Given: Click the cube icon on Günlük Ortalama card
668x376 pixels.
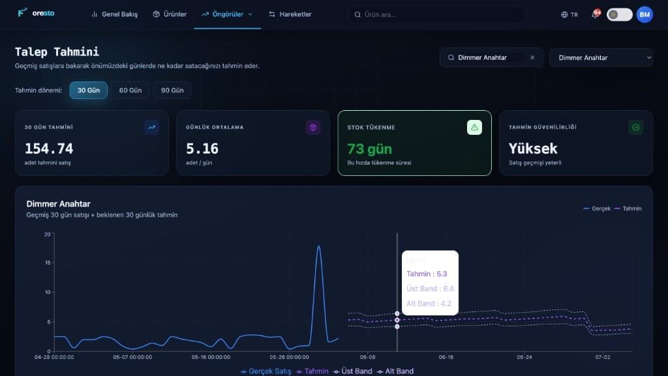Looking at the screenshot, I should coord(313,127).
